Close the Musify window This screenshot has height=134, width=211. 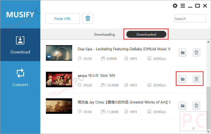coord(205,6)
